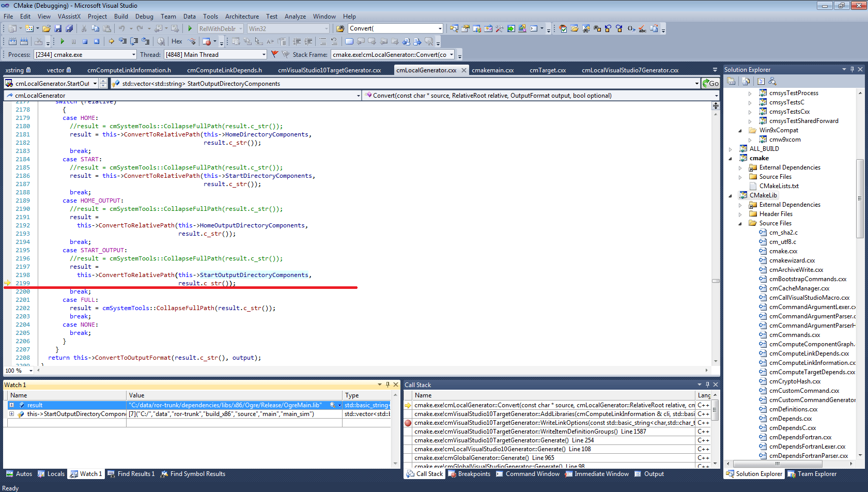868x492 pixels.
Task: Click the Solution Explorer vertical scrollbar thumb
Action: point(860,198)
